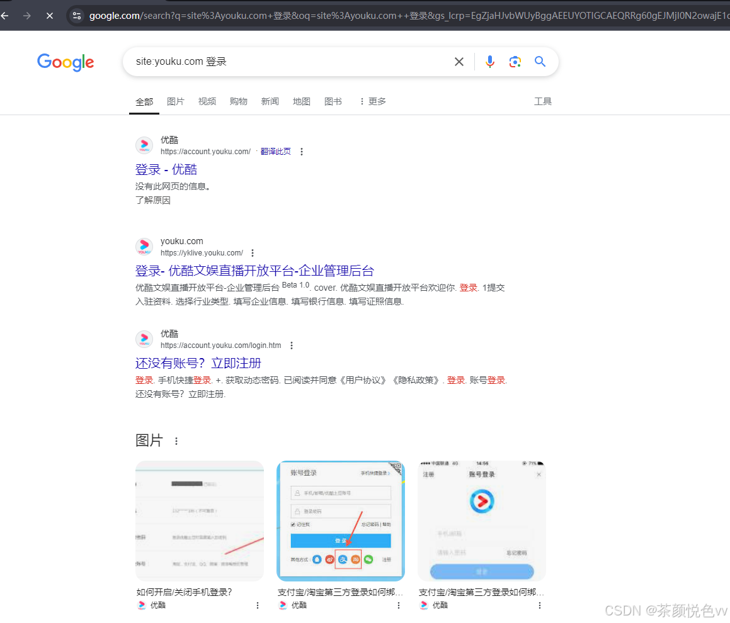Click Youku favicon of account.youku.com result
The image size is (730, 623).
click(x=144, y=145)
